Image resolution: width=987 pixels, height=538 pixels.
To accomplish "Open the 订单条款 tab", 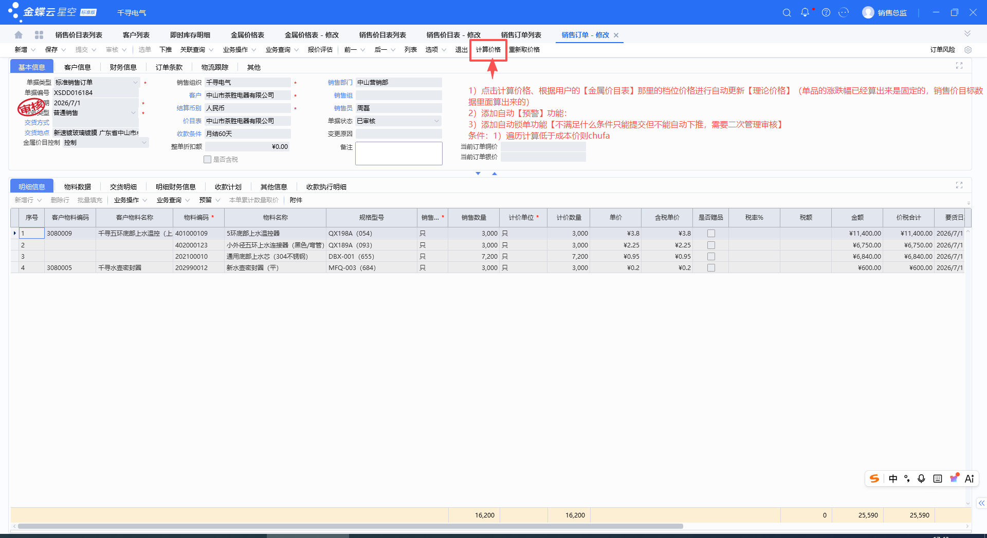I will 169,67.
